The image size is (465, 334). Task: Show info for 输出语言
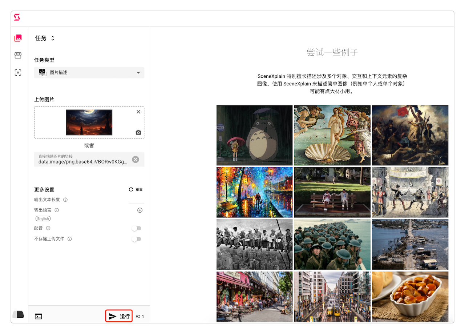pos(57,210)
